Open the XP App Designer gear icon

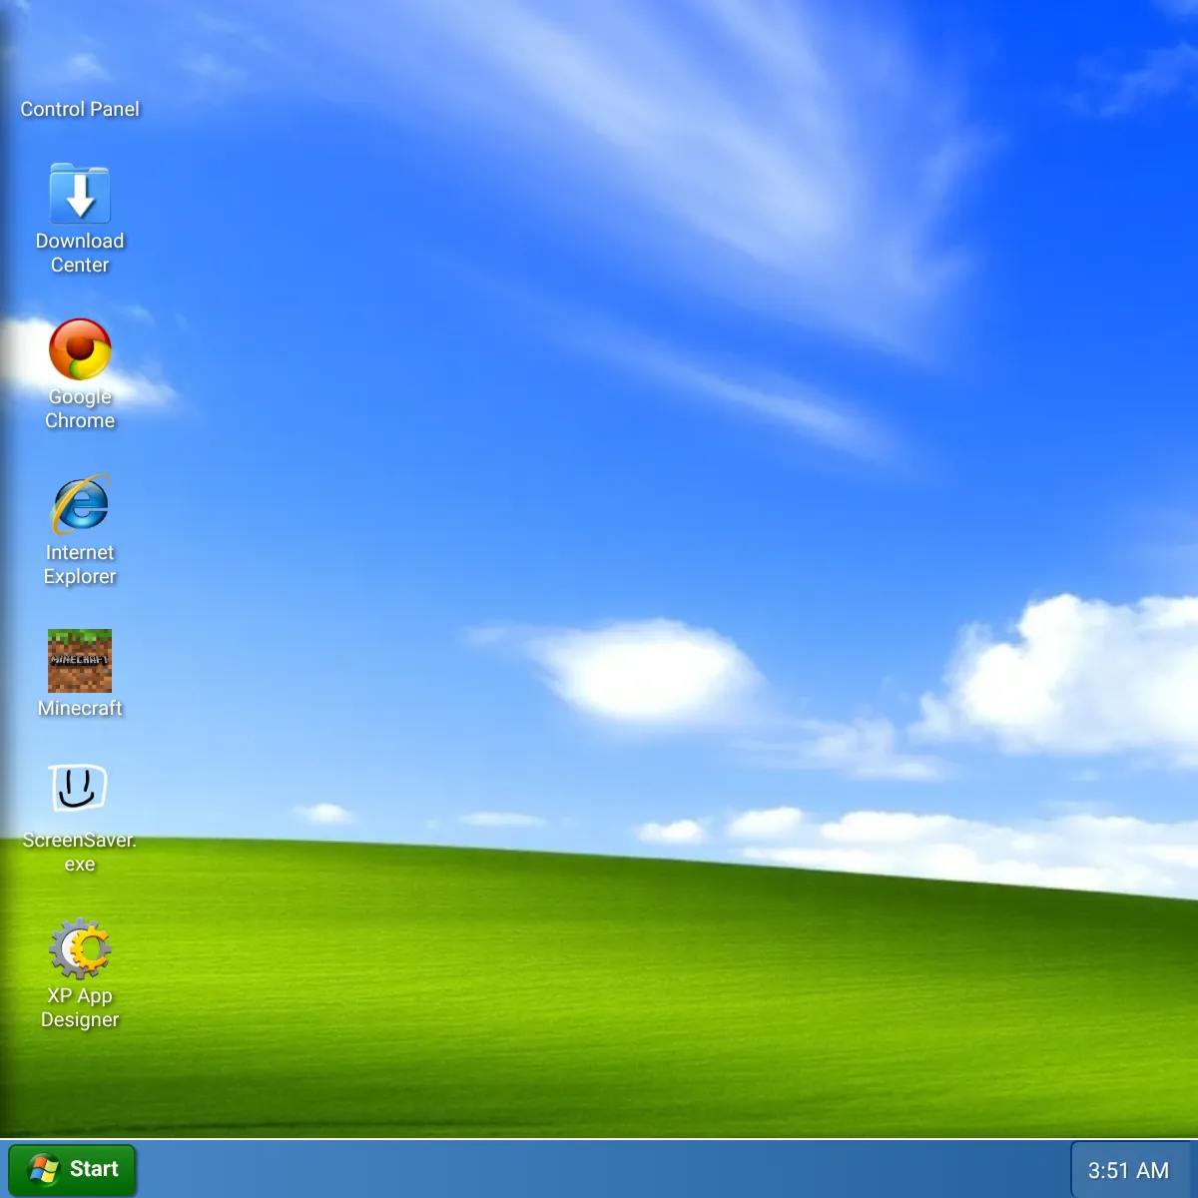(80, 948)
